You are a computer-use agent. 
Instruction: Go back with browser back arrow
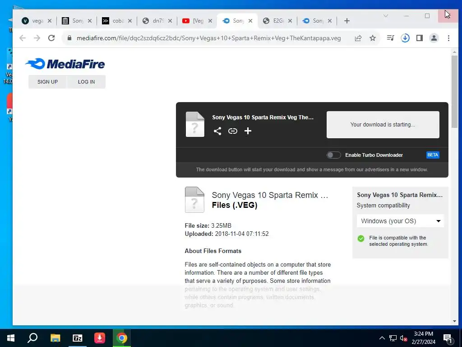pyautogui.click(x=23, y=38)
